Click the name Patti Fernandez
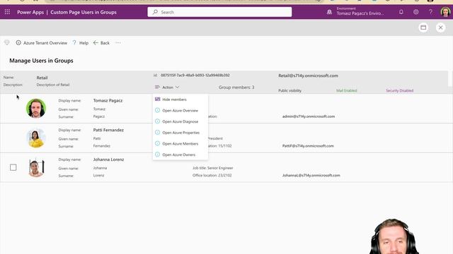Viewport: 453px width, 254px height. [x=108, y=130]
